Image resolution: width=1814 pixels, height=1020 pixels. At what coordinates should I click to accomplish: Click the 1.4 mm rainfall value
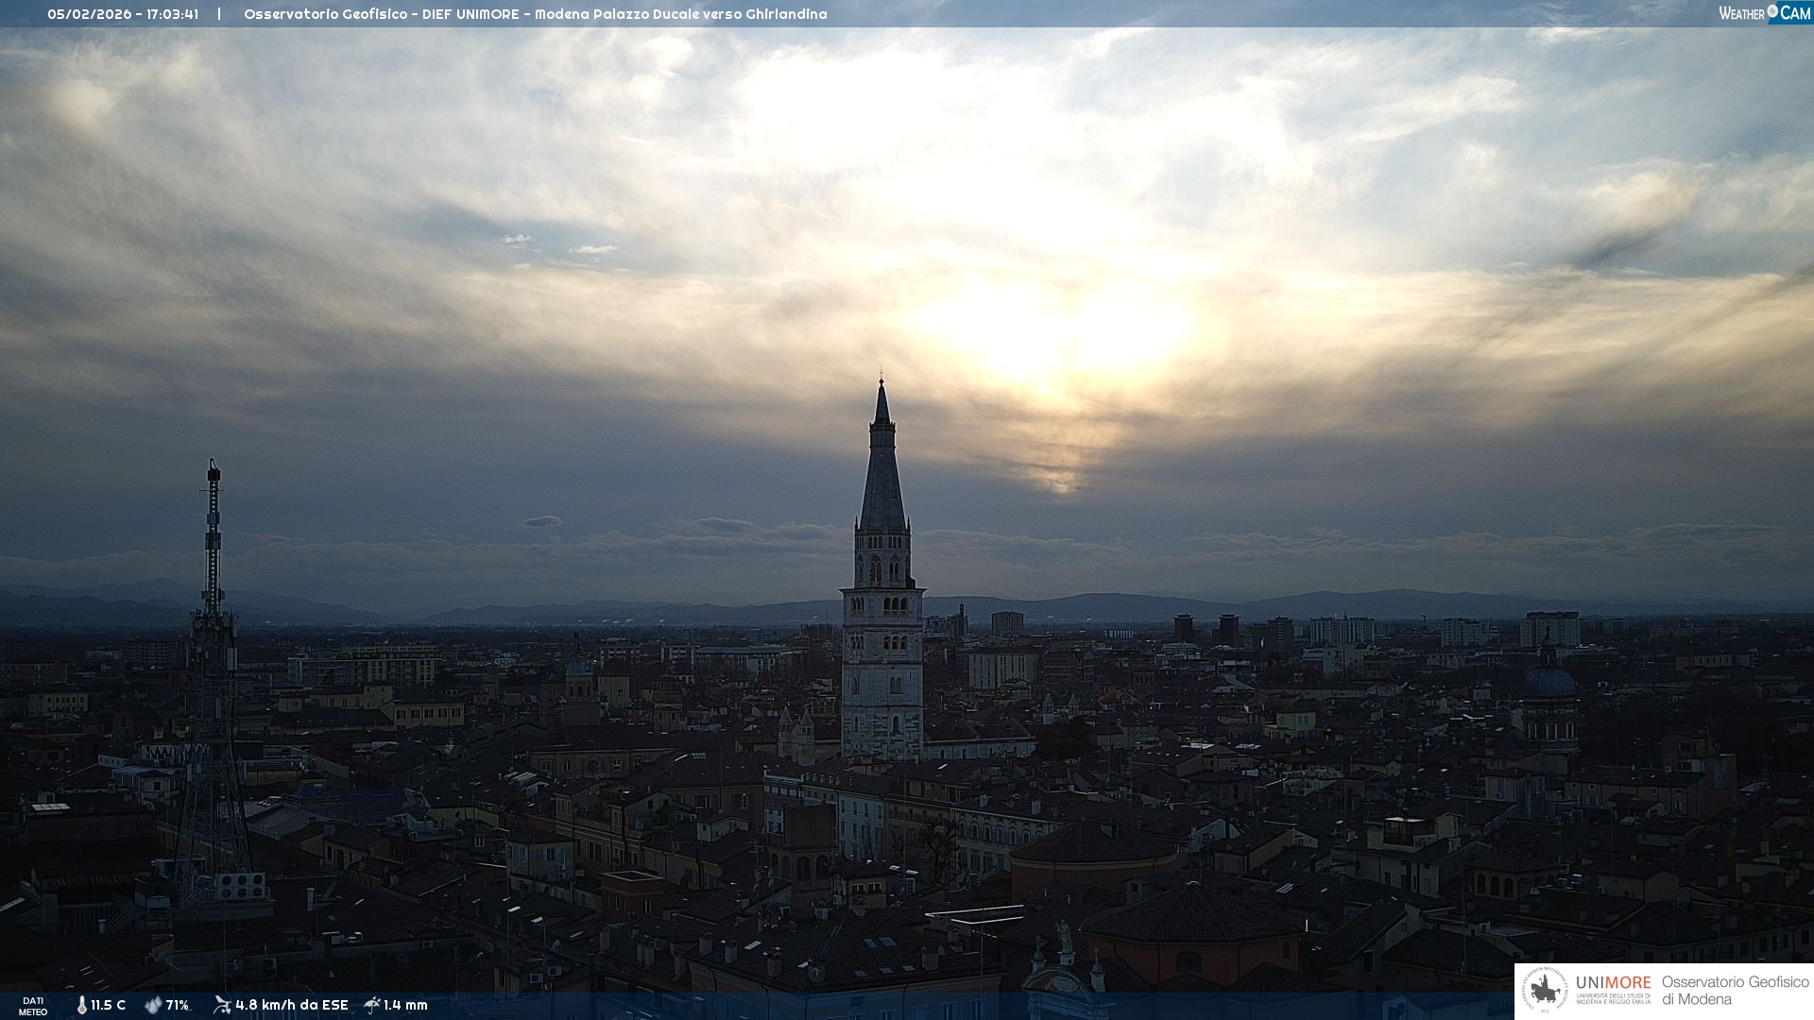click(x=405, y=1005)
